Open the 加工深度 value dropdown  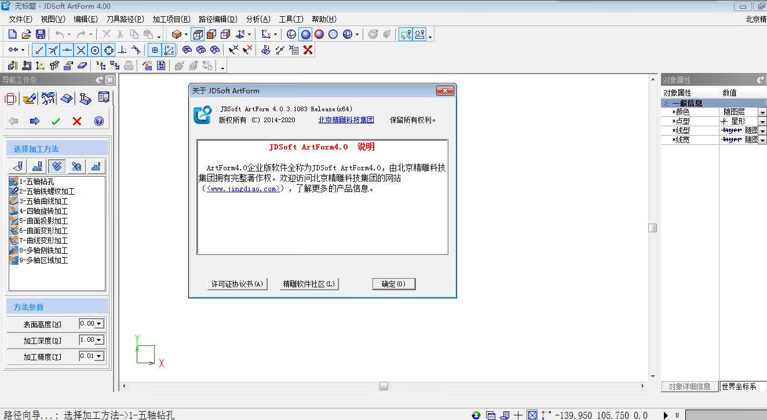(x=99, y=340)
